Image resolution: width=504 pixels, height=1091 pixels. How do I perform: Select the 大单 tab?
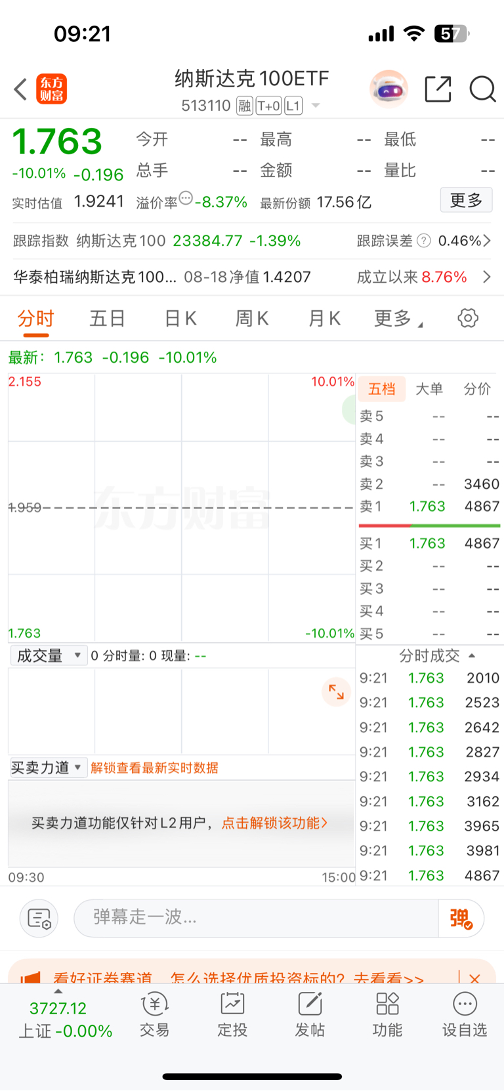(x=429, y=389)
